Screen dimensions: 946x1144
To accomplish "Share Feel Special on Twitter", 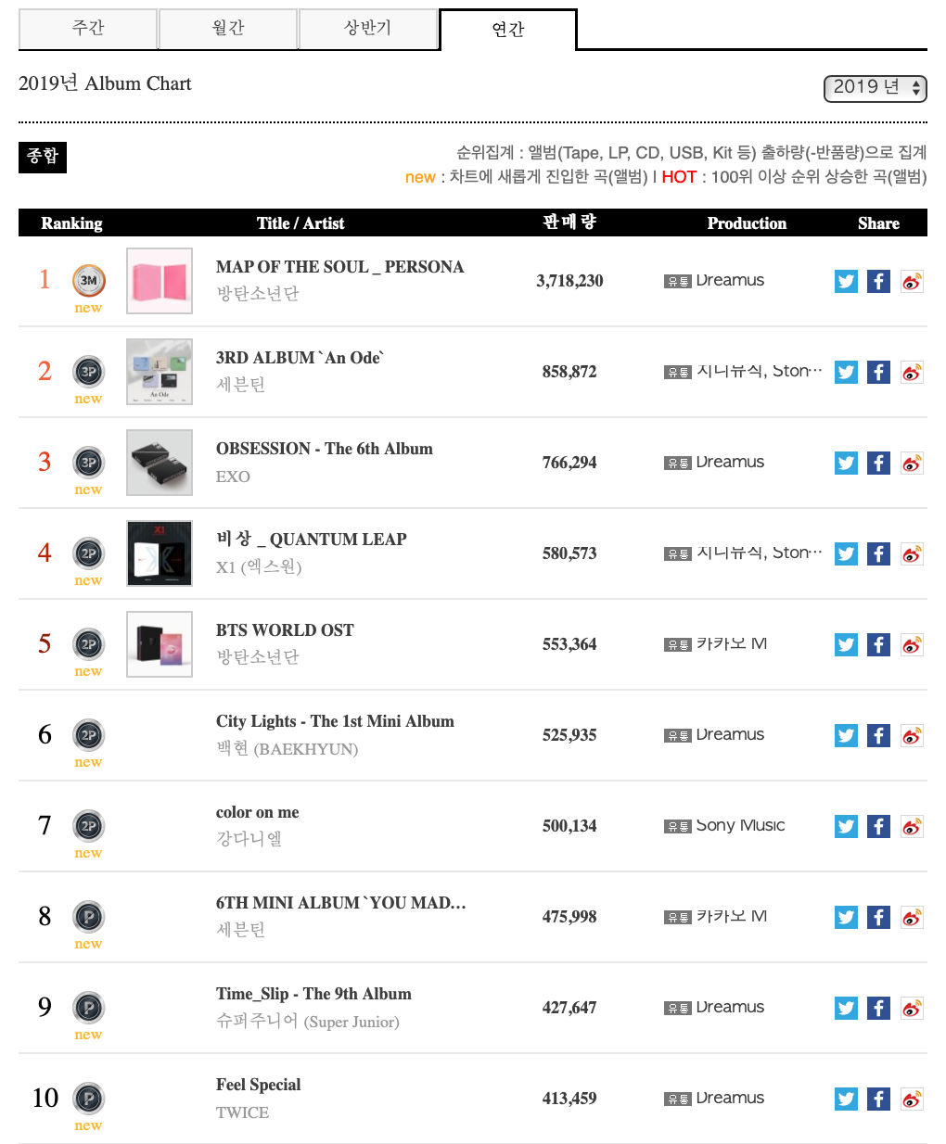I will [x=846, y=1099].
